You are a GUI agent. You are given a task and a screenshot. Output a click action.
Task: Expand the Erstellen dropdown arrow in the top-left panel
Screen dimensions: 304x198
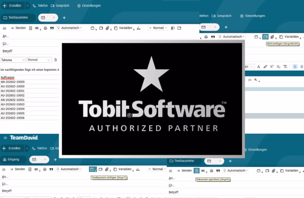point(28,6)
